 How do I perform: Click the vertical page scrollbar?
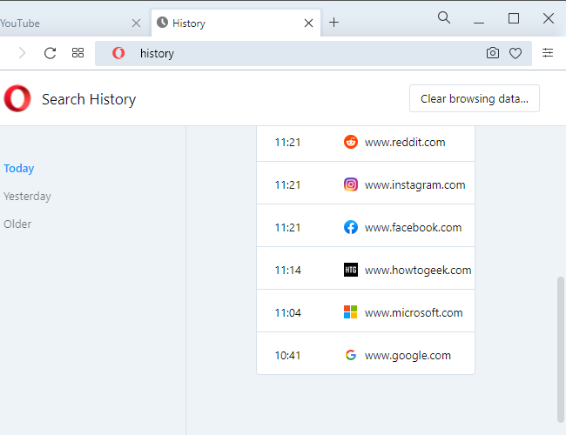click(x=560, y=348)
